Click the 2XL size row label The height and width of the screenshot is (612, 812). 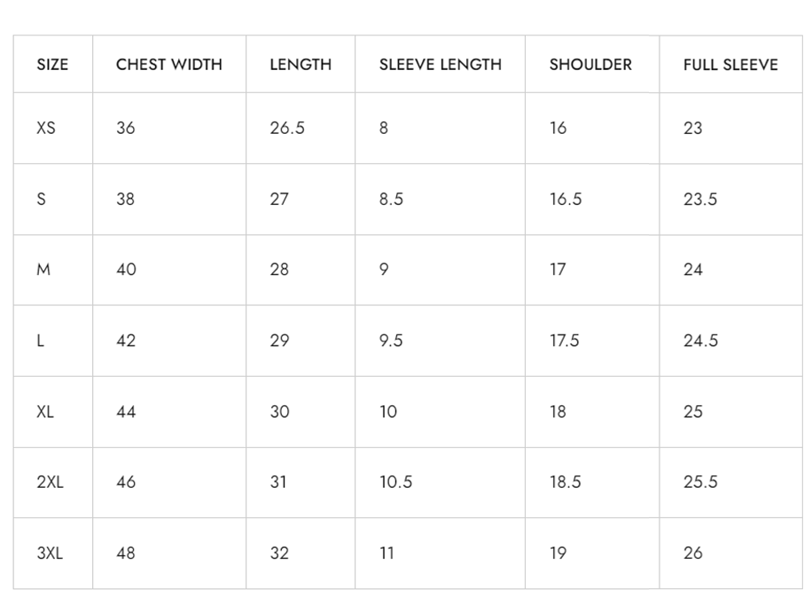[x=50, y=483]
